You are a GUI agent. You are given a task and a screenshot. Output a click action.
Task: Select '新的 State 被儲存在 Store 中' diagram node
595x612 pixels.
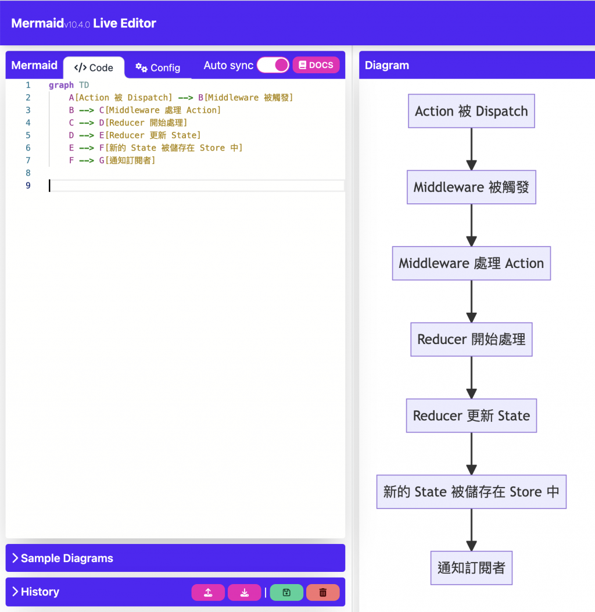tap(471, 491)
